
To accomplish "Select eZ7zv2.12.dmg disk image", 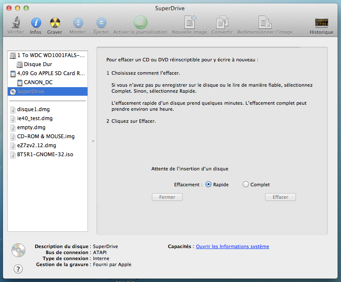I will point(48,146).
